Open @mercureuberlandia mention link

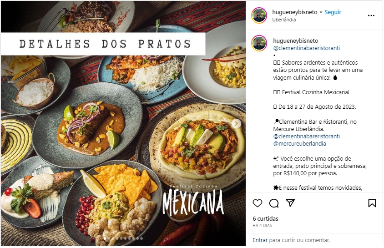coord(299,143)
